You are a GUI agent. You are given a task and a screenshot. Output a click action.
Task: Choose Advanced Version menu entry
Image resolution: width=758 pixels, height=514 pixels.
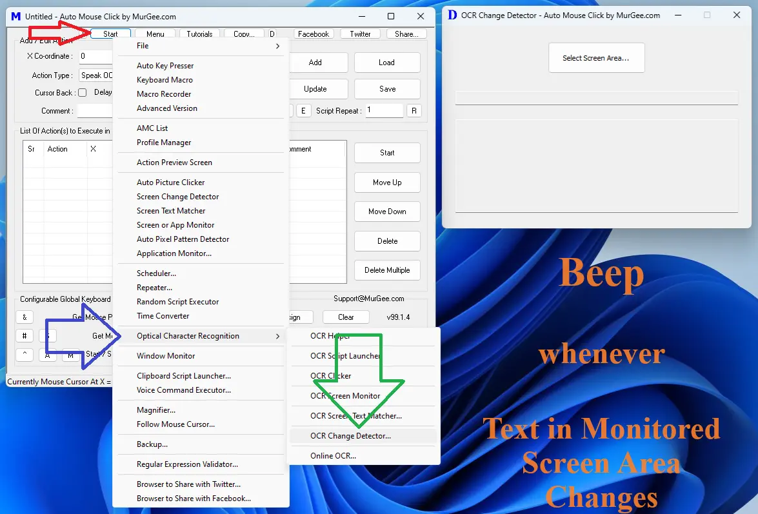(201, 108)
